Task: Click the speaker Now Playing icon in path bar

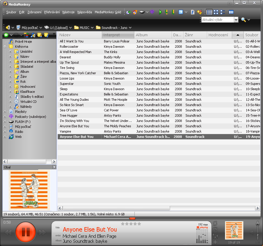Action: point(8,27)
